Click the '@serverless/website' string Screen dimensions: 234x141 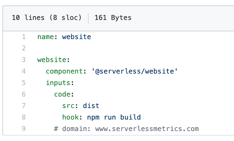click(x=135, y=71)
